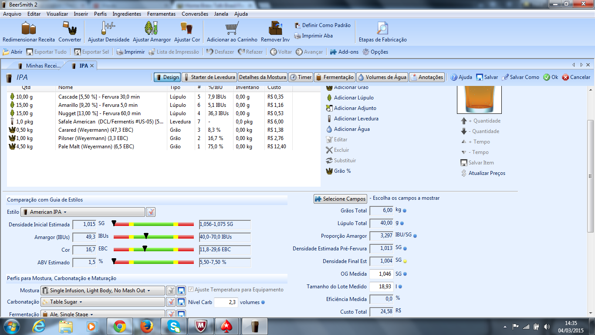This screenshot has height=335, width=595.
Task: Increase amount with + Quantidade
Action: [480, 121]
